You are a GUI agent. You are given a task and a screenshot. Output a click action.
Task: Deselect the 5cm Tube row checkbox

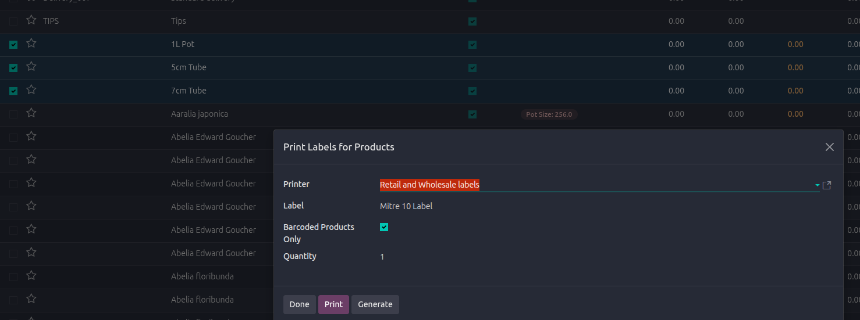click(x=13, y=68)
